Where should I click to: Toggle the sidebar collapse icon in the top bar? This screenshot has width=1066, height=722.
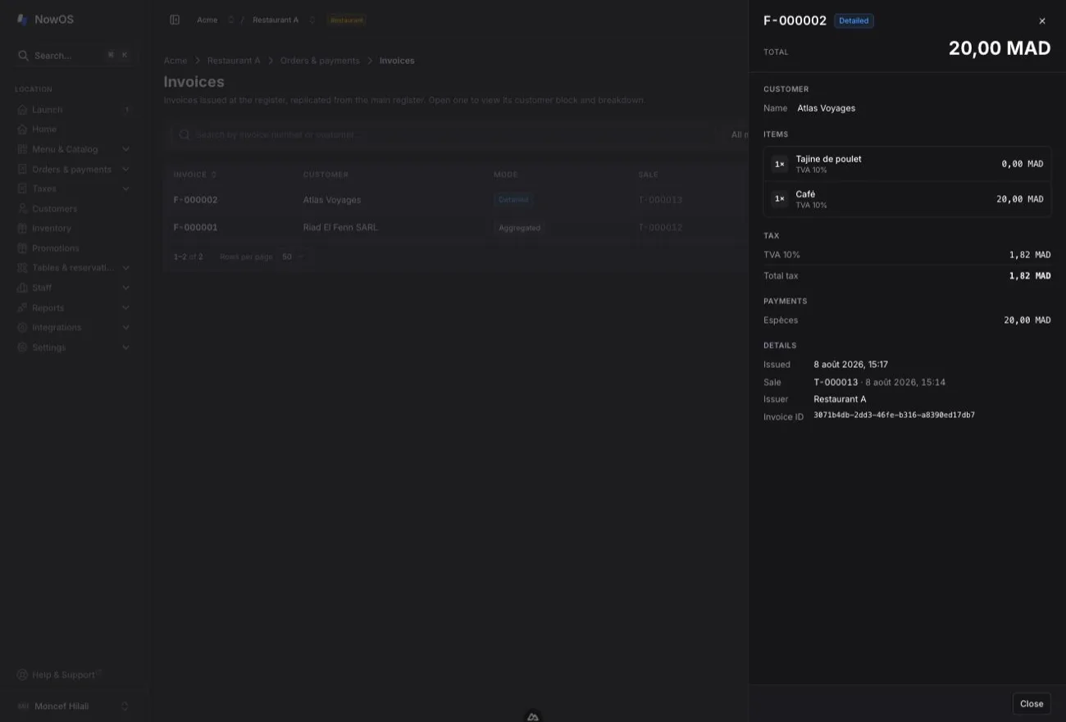pos(175,20)
